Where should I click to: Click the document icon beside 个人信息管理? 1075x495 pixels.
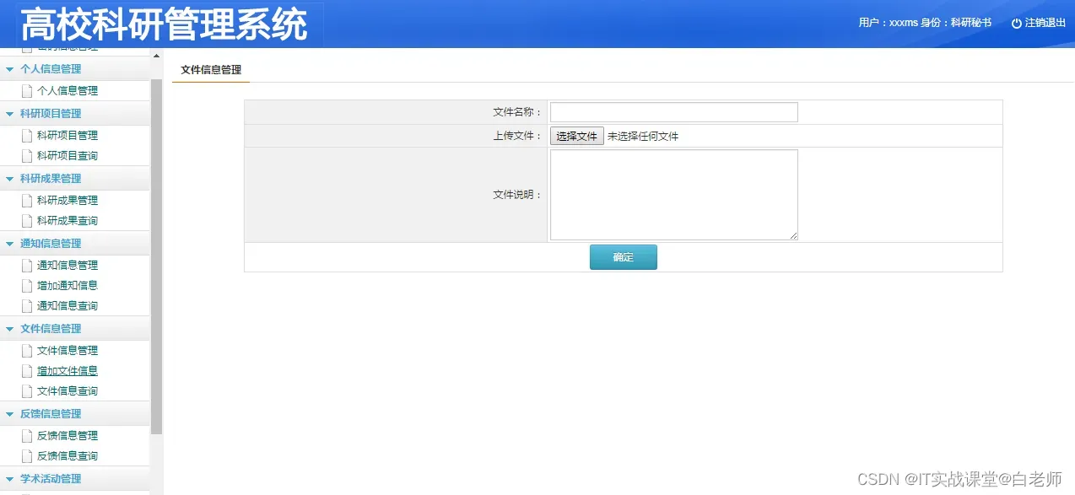[26, 90]
